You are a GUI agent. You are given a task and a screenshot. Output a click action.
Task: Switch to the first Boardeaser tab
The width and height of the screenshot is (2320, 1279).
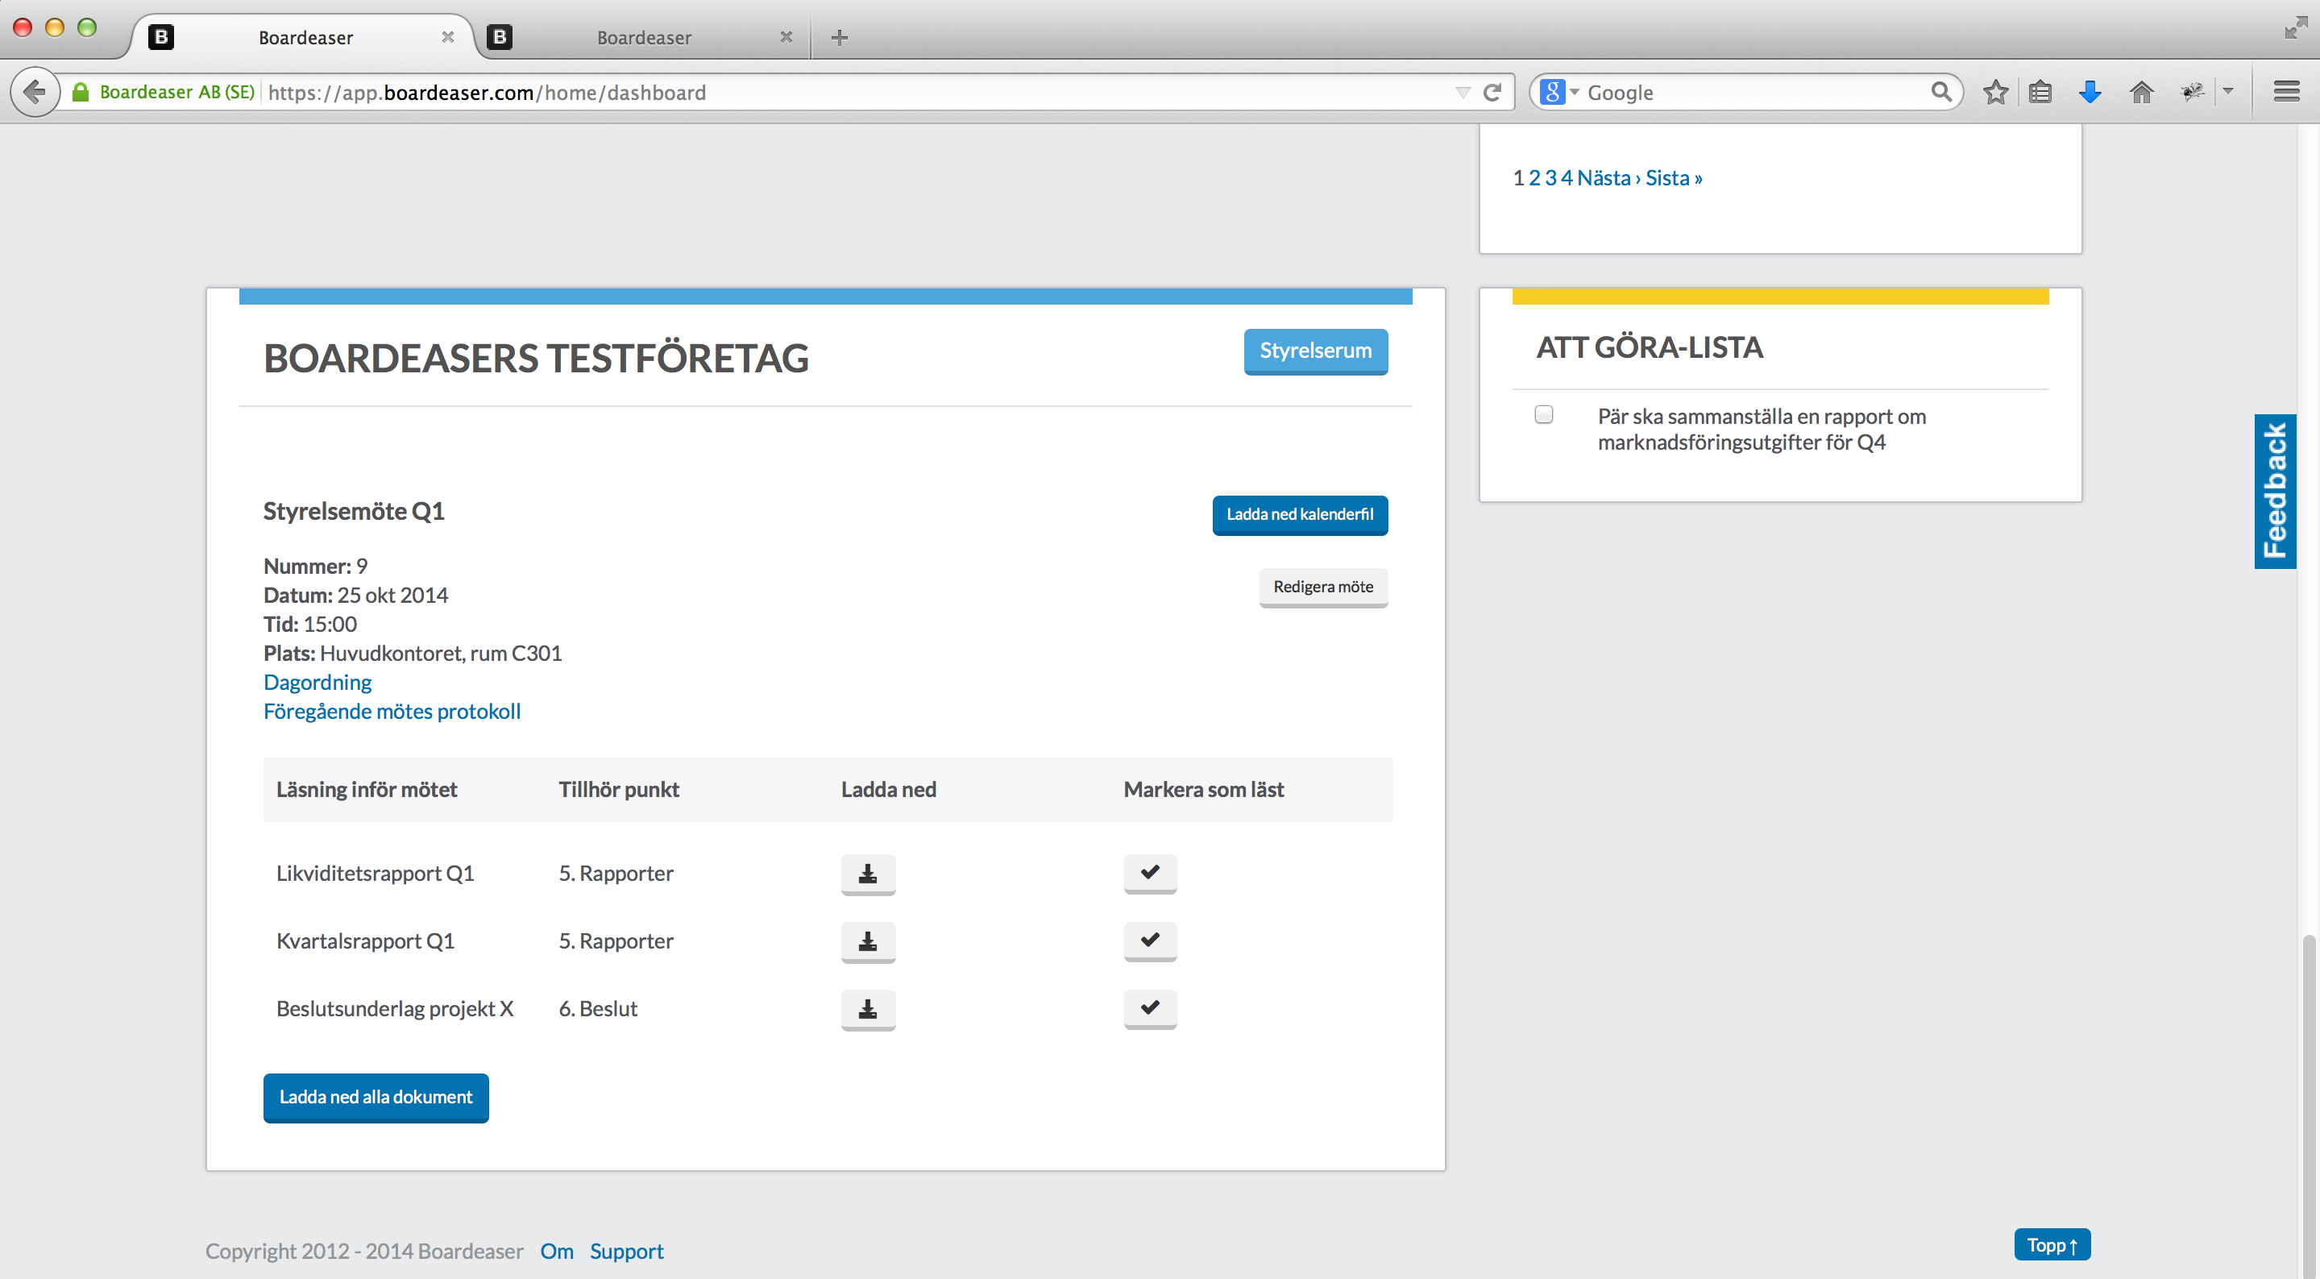306,38
